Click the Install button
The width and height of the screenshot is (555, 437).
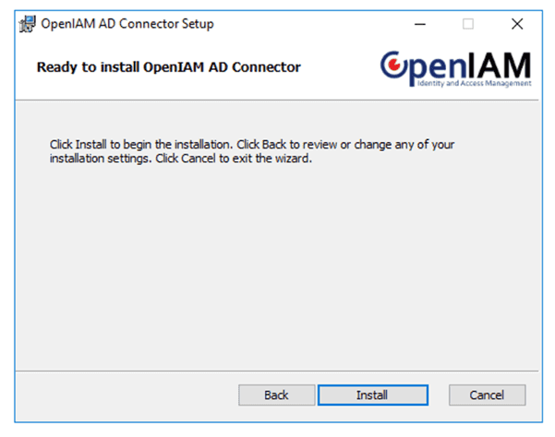tap(372, 395)
